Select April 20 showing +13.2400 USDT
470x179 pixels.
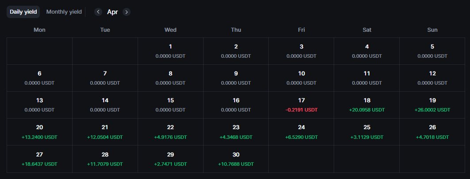pyautogui.click(x=39, y=132)
